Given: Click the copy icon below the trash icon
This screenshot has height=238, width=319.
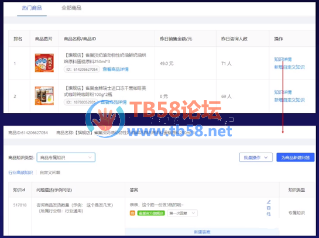Looking at the screenshot, I should click(269, 214).
